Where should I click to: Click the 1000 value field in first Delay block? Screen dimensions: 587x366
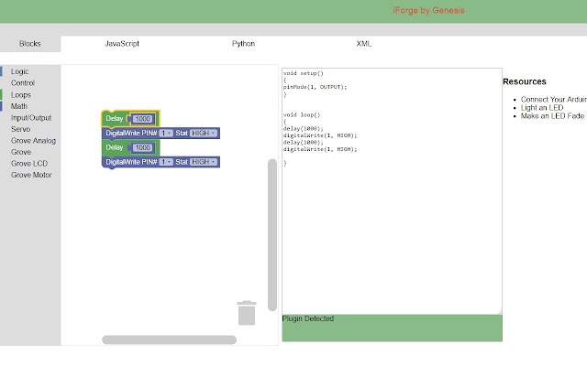[x=142, y=119]
